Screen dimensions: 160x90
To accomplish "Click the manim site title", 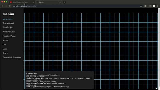I will 8,14.
